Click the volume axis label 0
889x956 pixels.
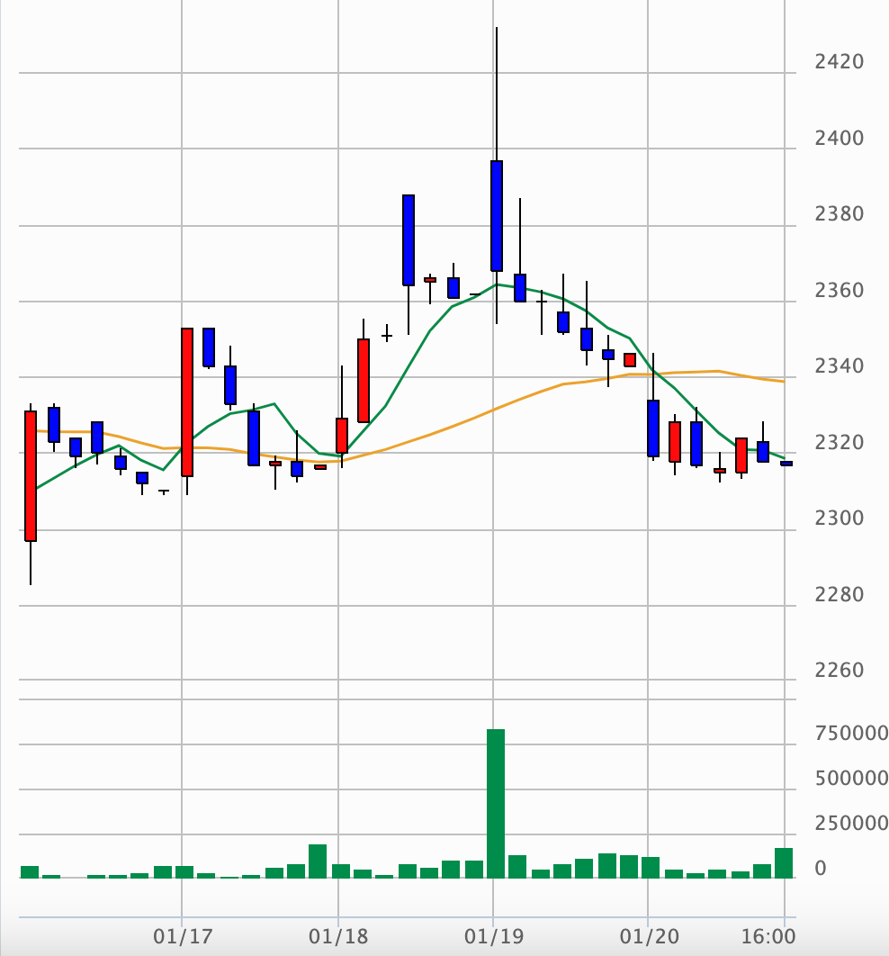[821, 868]
